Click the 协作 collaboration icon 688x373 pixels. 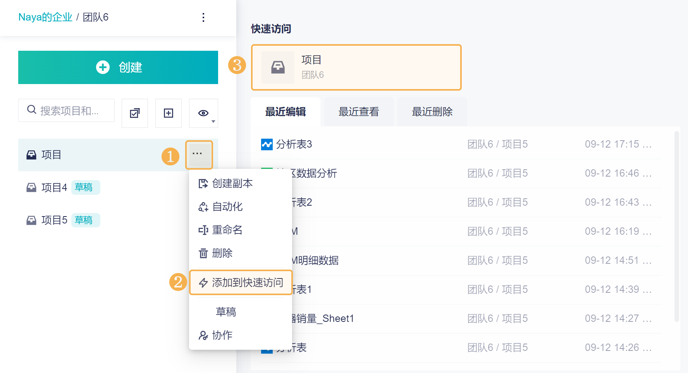203,335
